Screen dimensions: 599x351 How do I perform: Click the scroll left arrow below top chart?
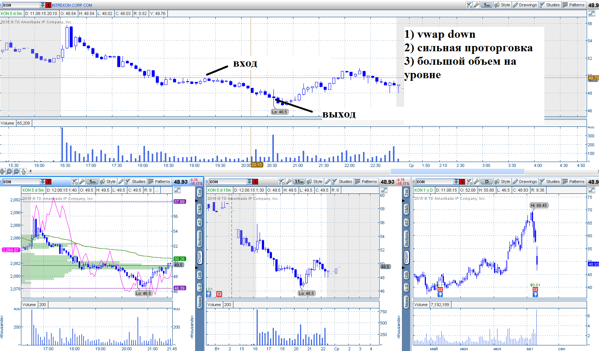coord(30,171)
